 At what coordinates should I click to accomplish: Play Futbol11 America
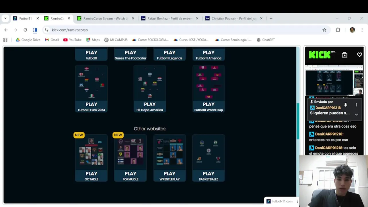[x=209, y=55]
